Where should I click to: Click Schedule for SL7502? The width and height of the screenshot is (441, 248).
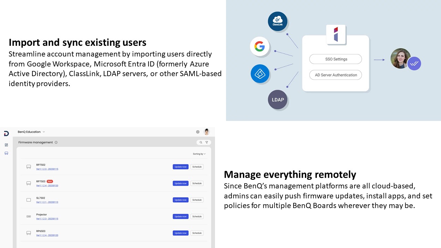coord(197,200)
